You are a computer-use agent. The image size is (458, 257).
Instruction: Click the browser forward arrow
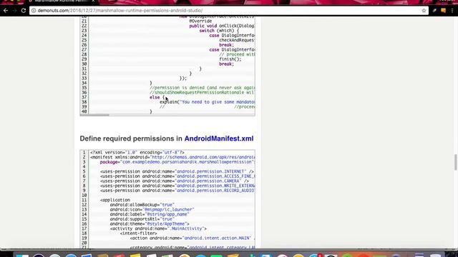tap(14, 11)
